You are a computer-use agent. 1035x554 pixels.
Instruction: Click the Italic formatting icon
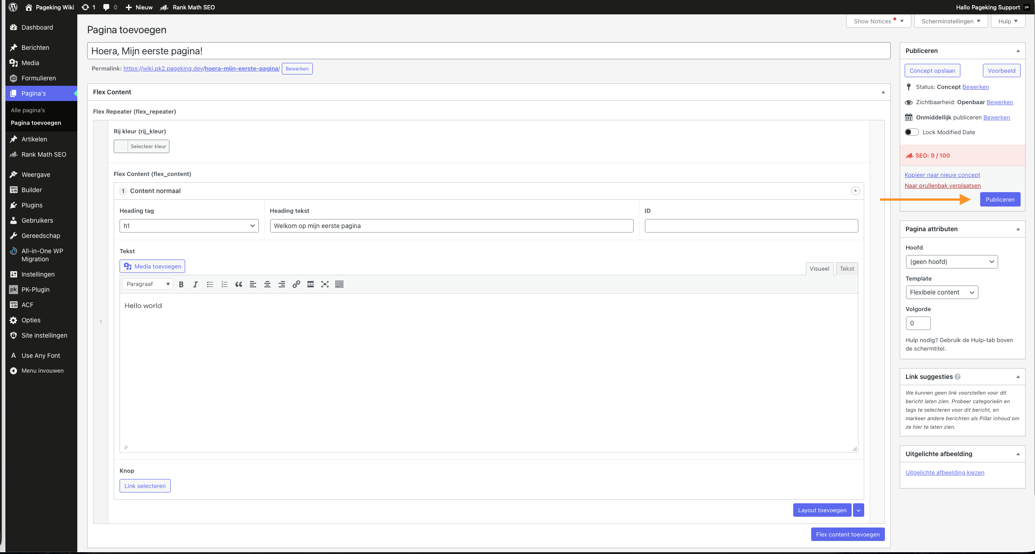click(195, 284)
